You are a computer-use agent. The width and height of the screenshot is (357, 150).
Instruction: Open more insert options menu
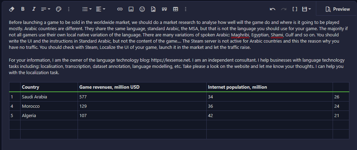point(185,9)
